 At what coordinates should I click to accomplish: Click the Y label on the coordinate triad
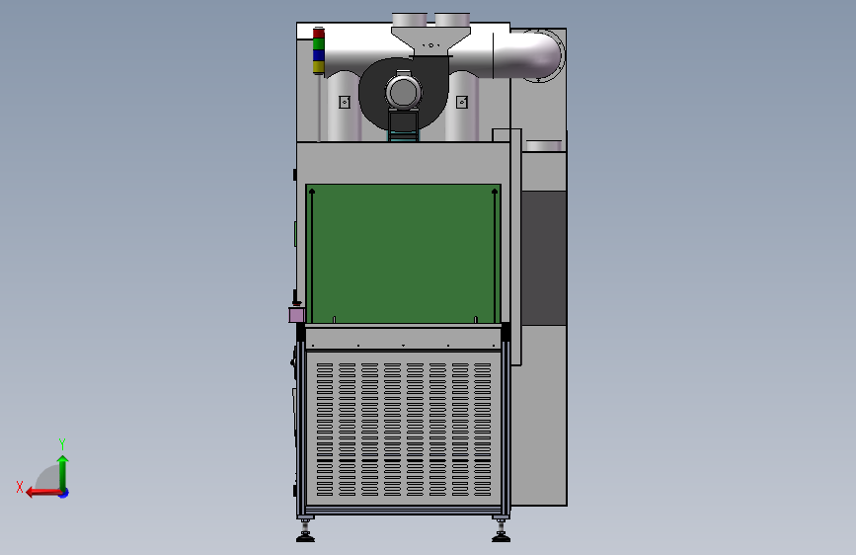[62, 443]
